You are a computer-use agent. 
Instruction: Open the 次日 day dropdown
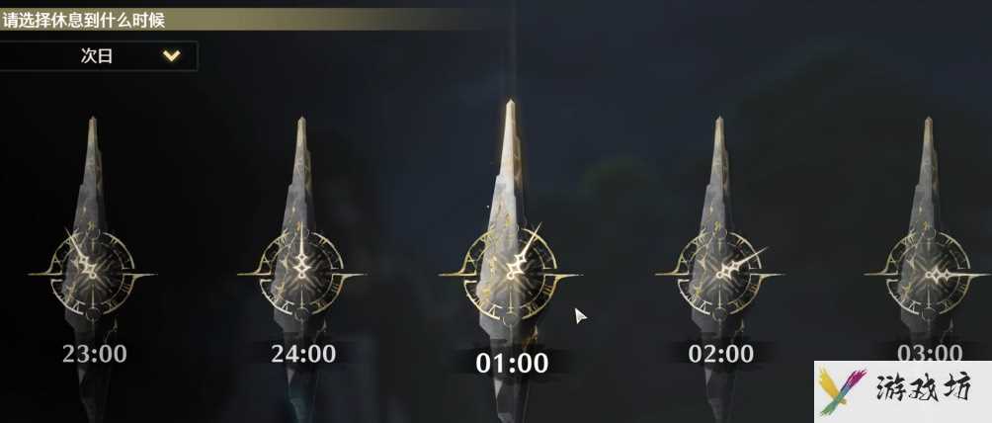[98, 55]
